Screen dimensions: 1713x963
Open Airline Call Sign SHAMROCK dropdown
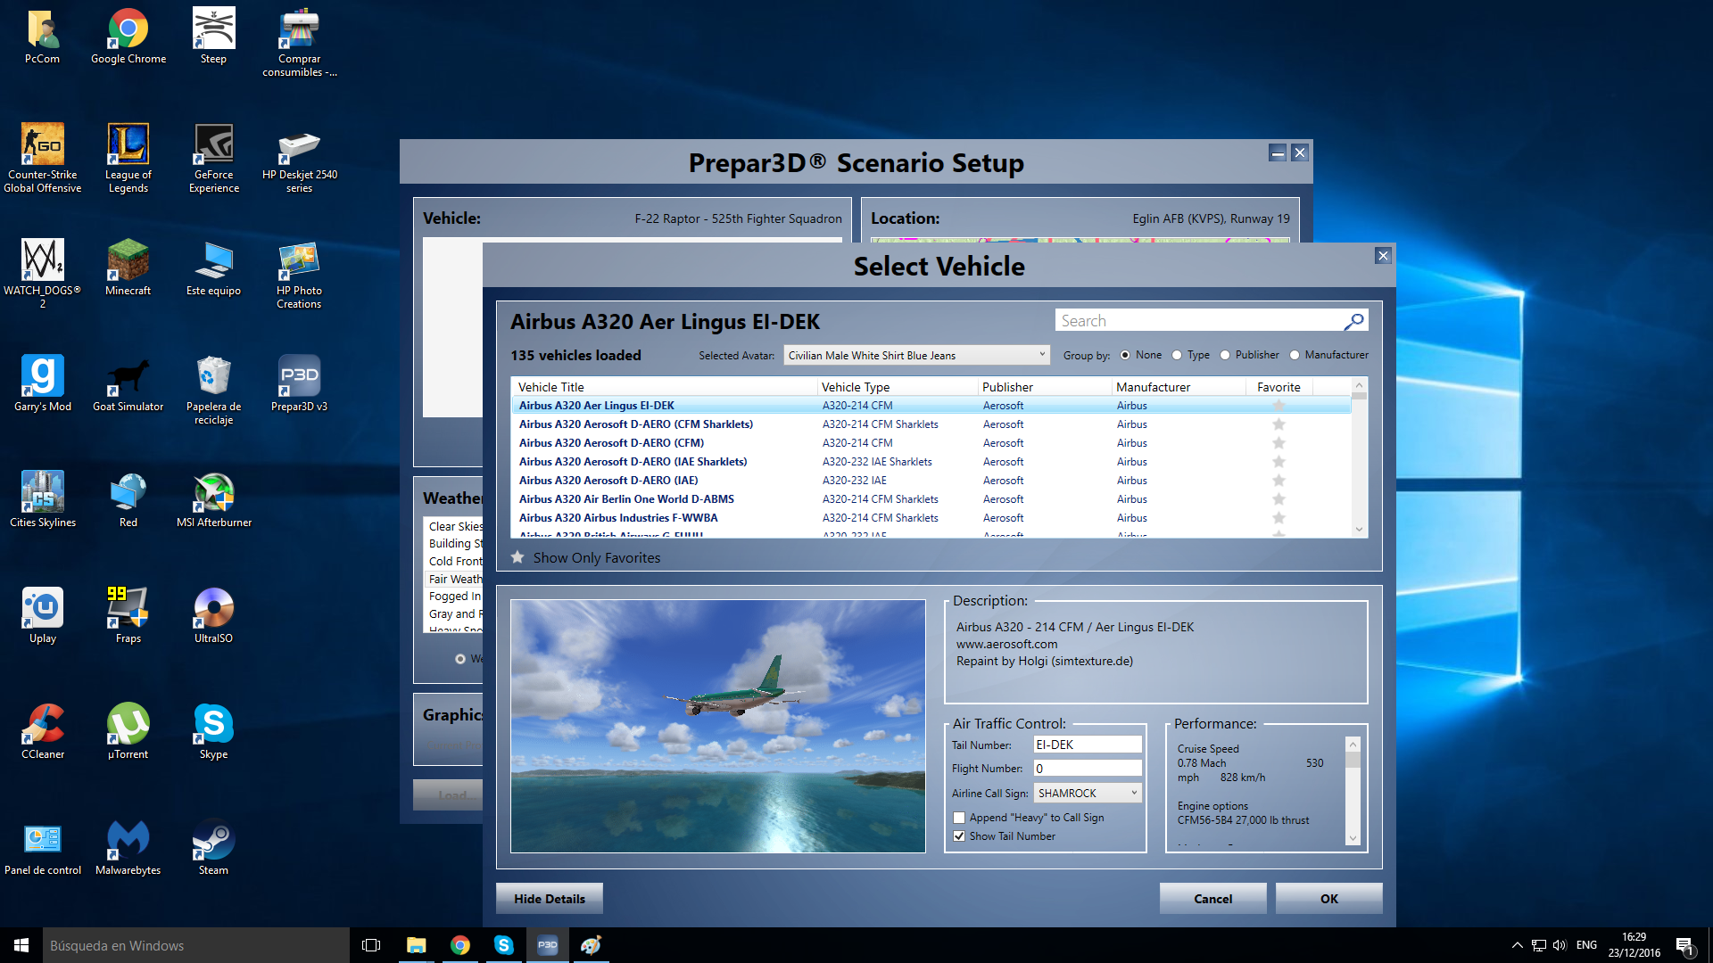[1088, 793]
